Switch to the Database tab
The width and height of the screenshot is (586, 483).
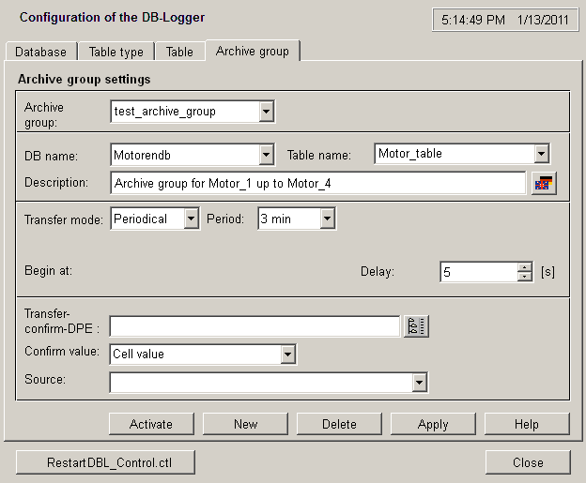[40, 52]
